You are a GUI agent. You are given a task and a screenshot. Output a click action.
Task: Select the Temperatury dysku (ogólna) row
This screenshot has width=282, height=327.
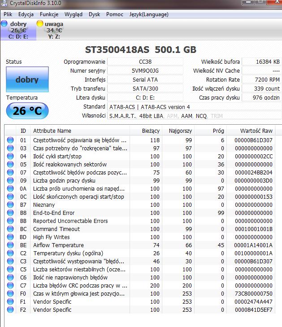tap(140, 253)
